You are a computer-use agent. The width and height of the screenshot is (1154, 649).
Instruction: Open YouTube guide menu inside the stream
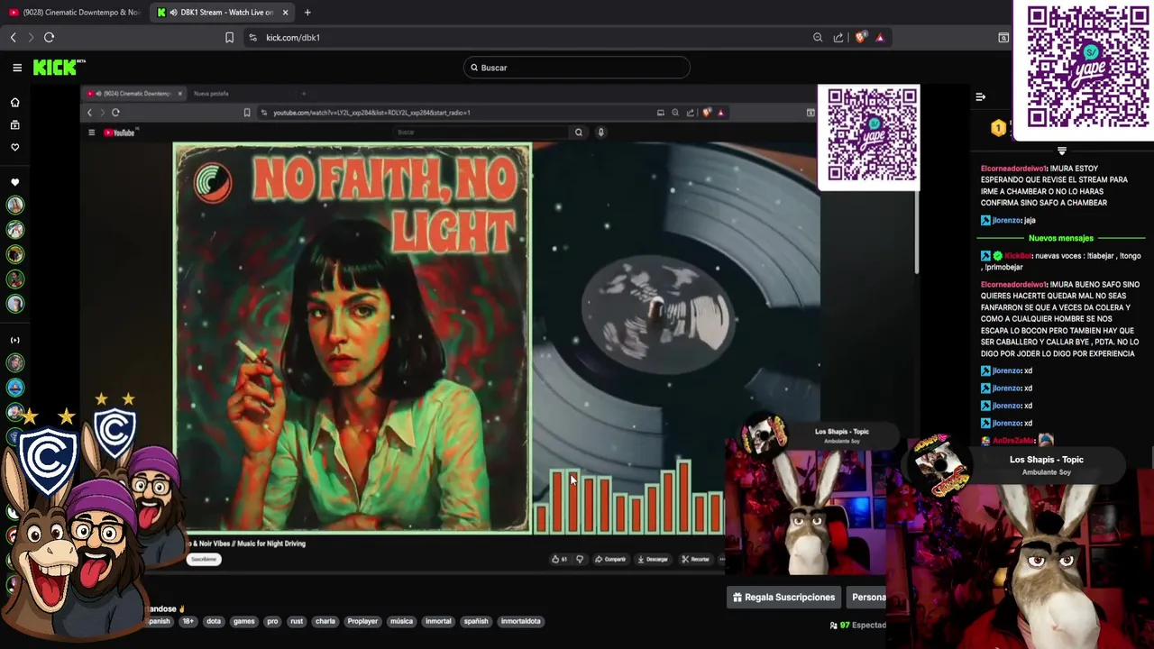[x=91, y=133]
